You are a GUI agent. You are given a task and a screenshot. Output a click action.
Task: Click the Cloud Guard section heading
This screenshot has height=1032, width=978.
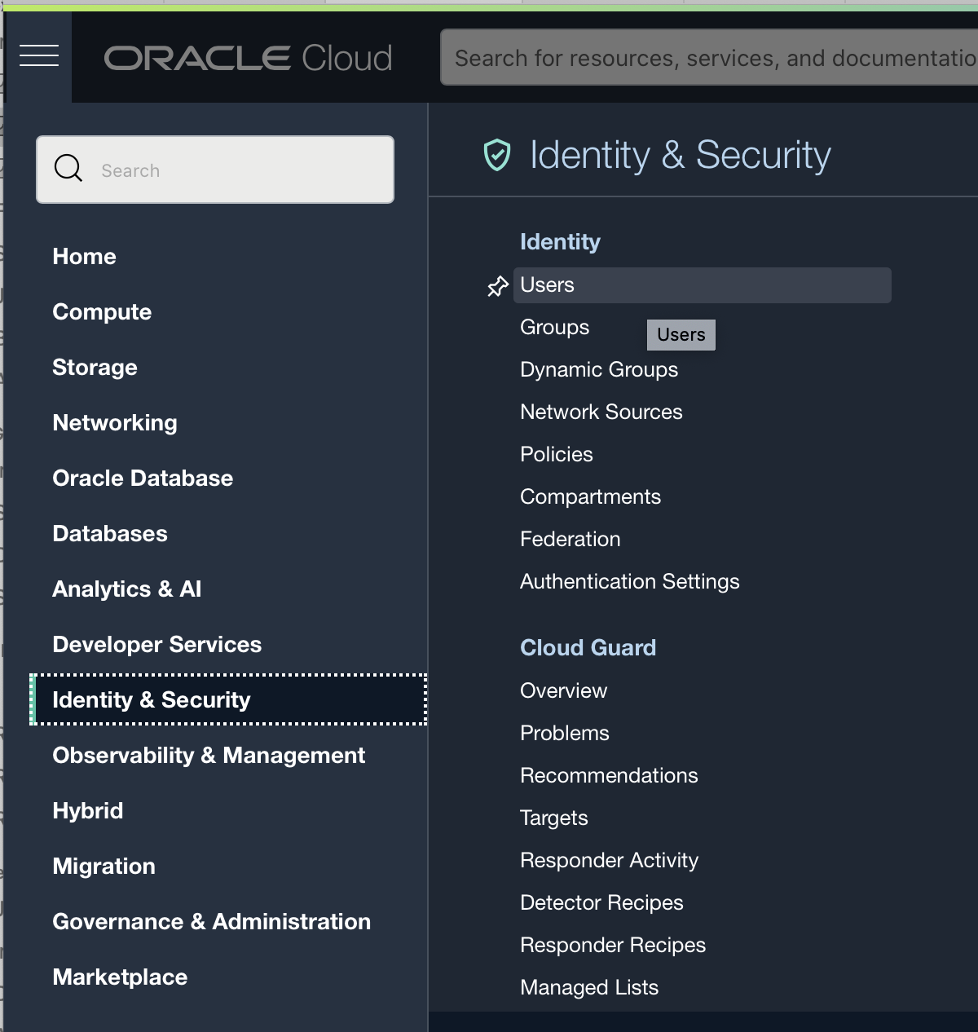pyautogui.click(x=588, y=647)
